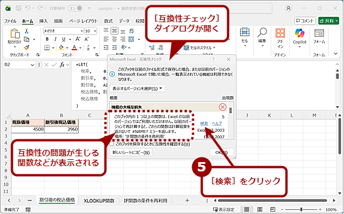Adjust the zoom slider in status bar
The image size is (344, 214).
301,209
